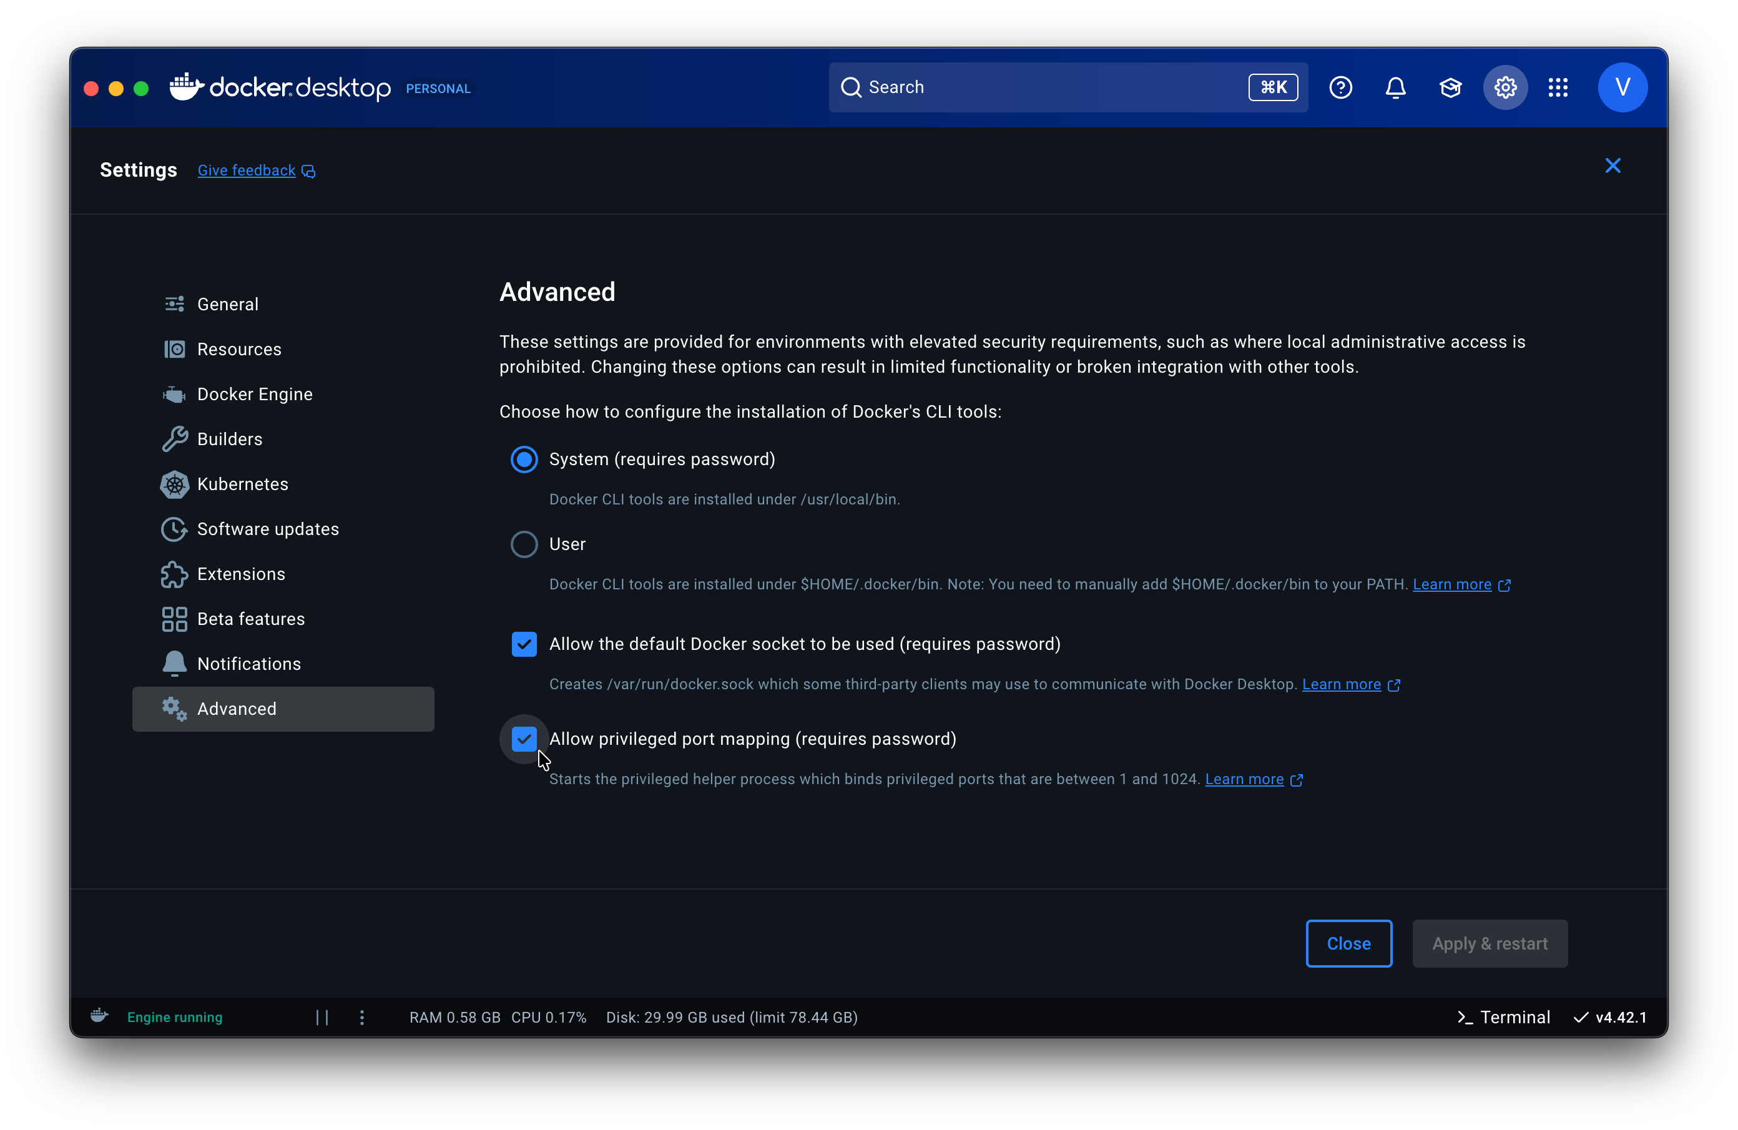1738x1130 pixels.
Task: Open Resources settings section
Action: coord(283,349)
